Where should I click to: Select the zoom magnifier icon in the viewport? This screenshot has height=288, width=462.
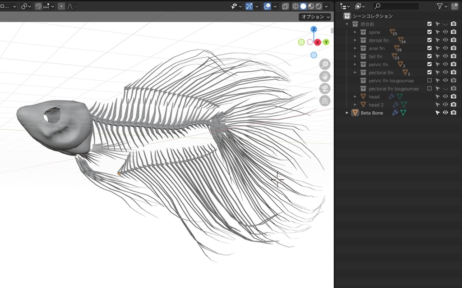325,64
